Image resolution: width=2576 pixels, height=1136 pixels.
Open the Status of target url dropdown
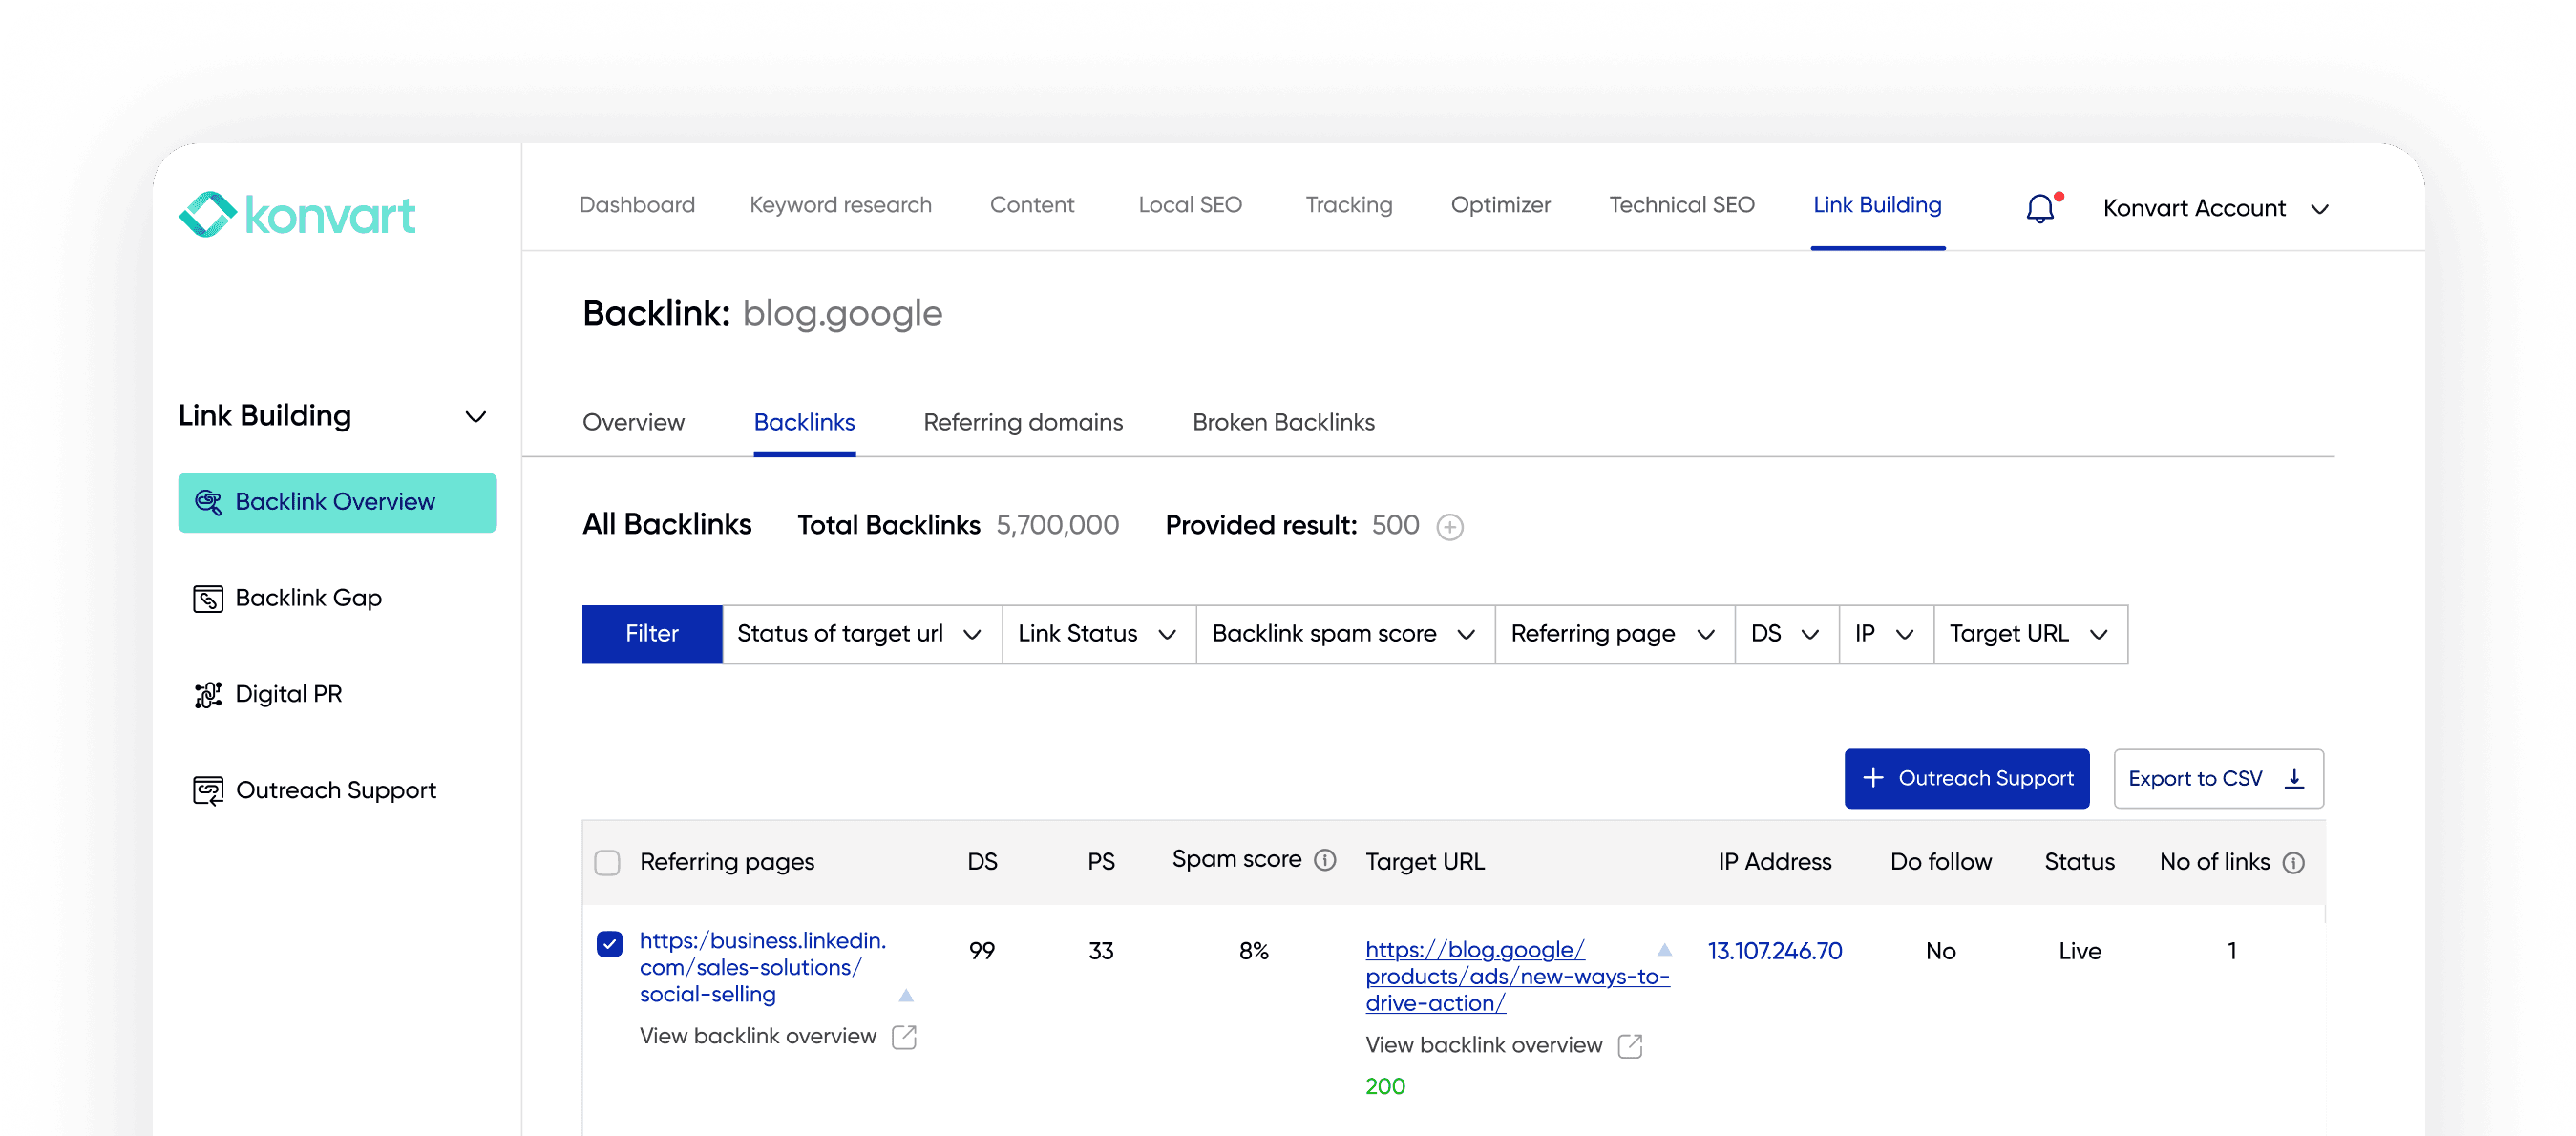(860, 633)
